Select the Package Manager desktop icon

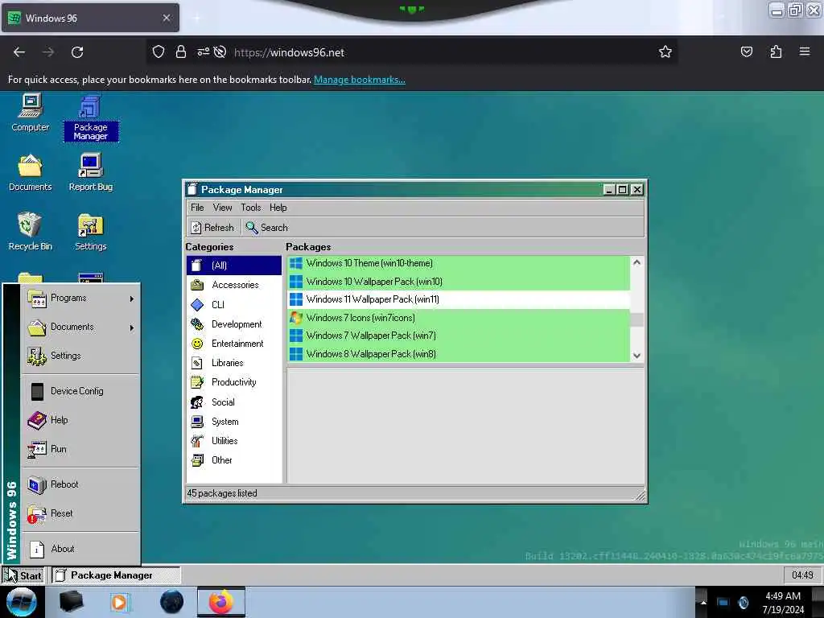coord(90,118)
